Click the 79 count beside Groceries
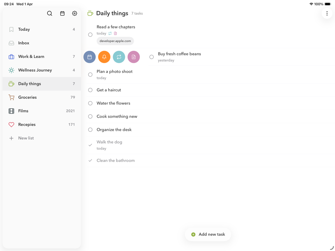 point(73,97)
